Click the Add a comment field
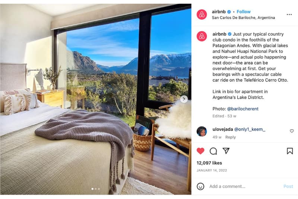 click(x=244, y=186)
